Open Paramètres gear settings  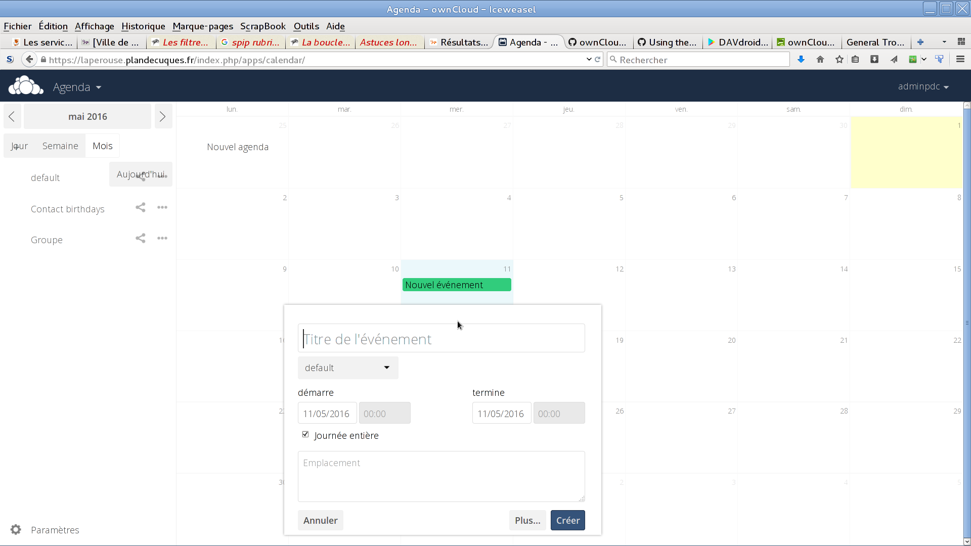click(x=16, y=529)
